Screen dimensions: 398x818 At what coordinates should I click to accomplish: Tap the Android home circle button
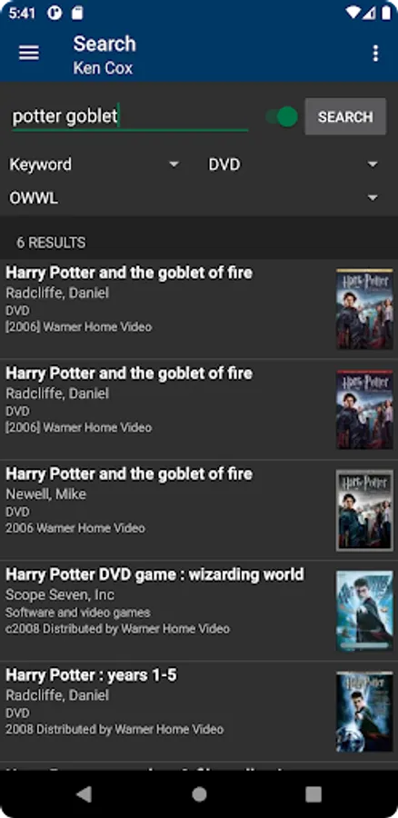click(x=199, y=794)
